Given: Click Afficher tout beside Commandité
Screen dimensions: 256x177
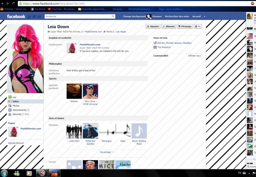Looking at the screenshot, I should [194, 56].
